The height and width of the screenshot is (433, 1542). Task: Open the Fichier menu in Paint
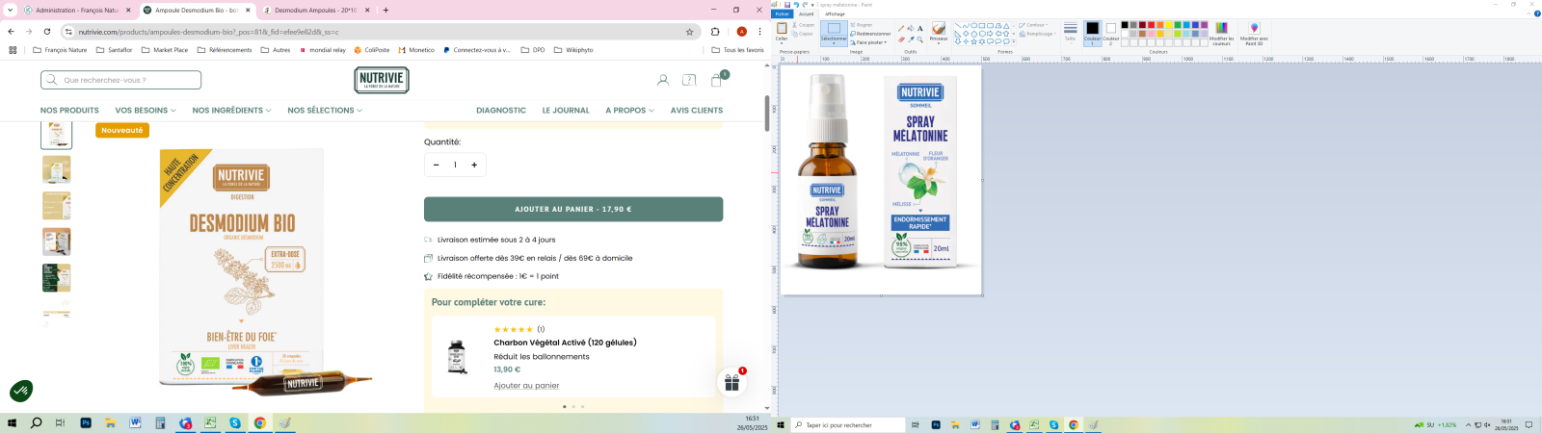click(782, 13)
